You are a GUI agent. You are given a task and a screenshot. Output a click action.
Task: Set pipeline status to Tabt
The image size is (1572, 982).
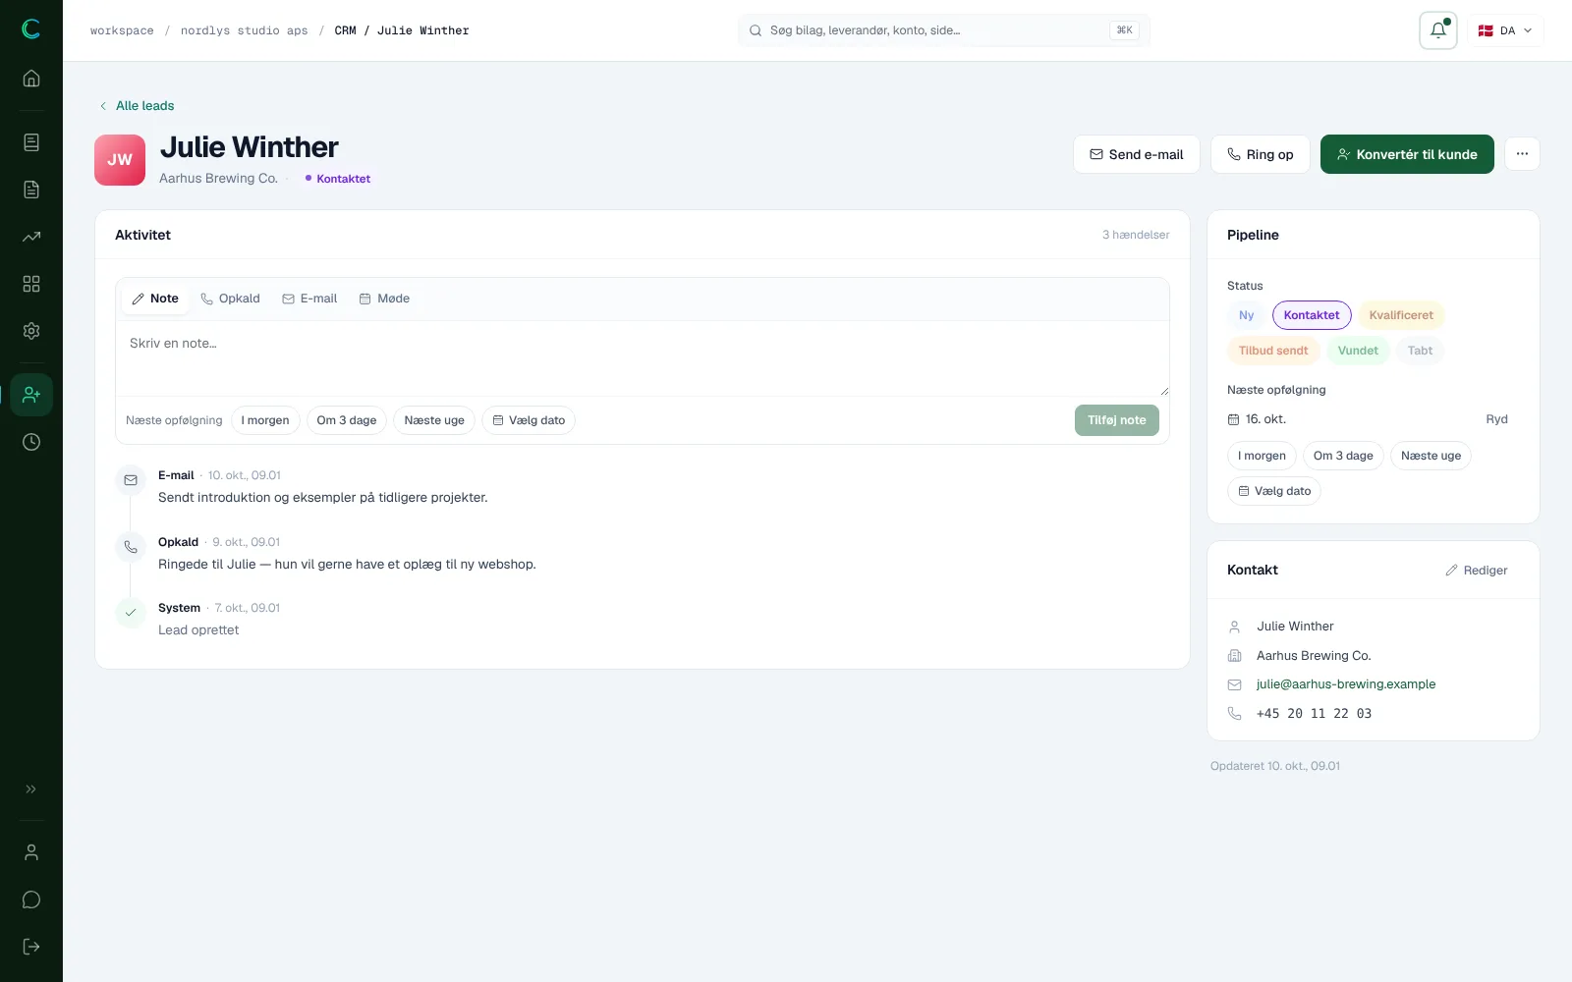1420,351
